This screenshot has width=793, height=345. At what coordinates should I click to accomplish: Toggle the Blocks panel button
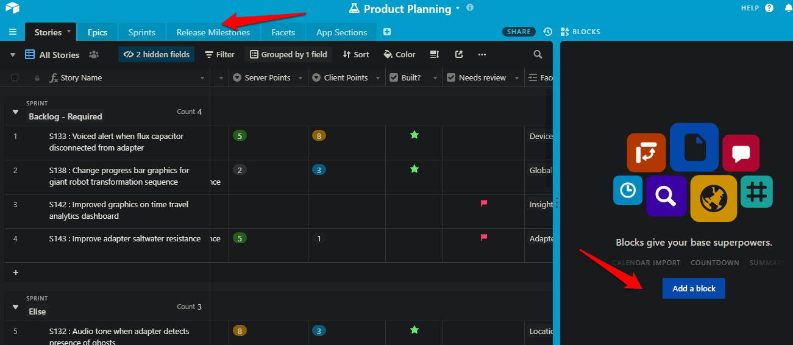tap(580, 32)
